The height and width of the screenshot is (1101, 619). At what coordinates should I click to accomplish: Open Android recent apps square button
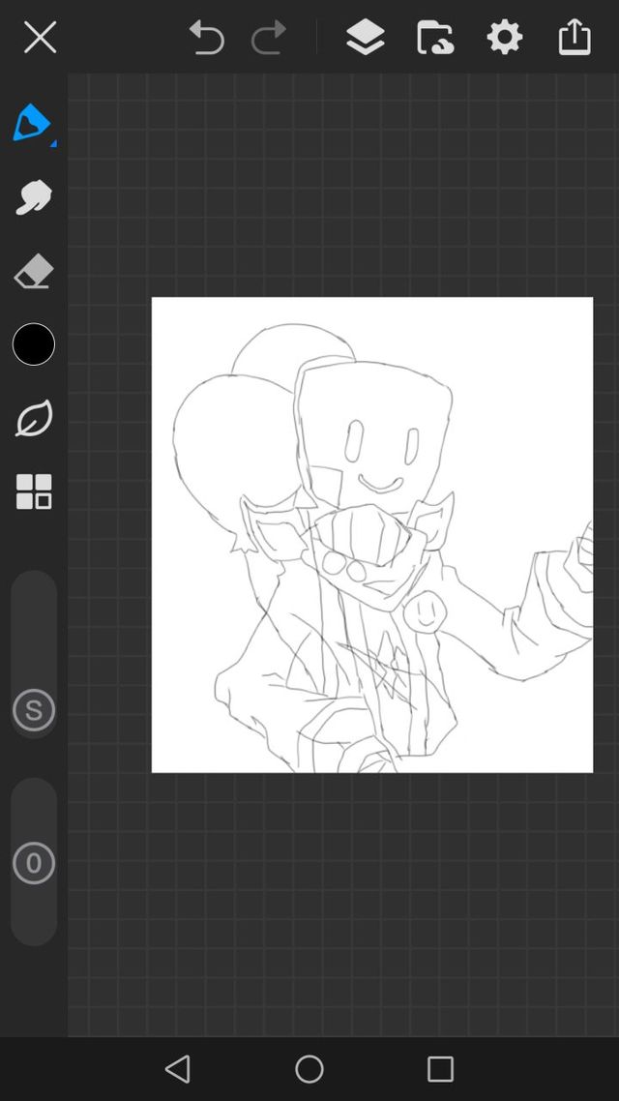click(x=440, y=1069)
